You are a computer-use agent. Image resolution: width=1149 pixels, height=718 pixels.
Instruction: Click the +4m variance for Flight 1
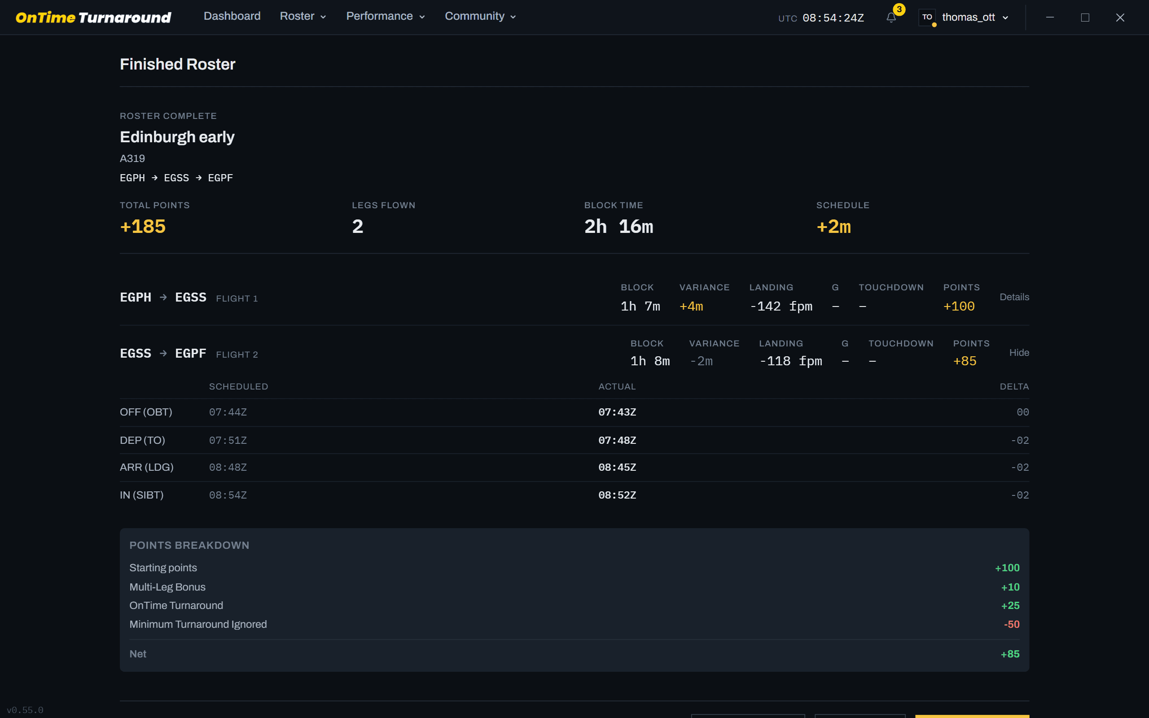(691, 306)
